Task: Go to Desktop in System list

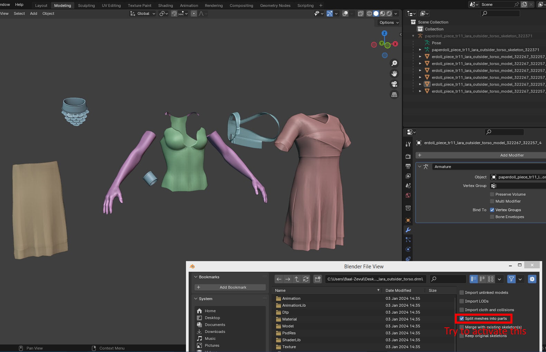Action: tap(212, 318)
